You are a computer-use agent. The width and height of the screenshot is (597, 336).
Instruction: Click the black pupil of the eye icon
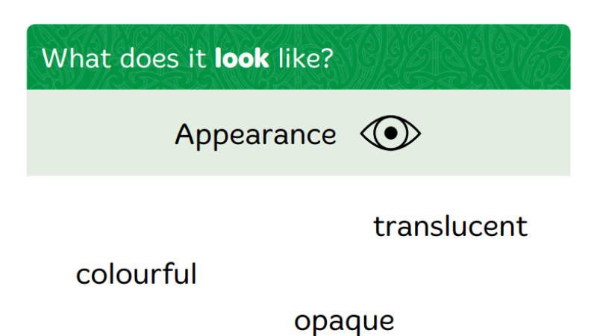(x=390, y=133)
